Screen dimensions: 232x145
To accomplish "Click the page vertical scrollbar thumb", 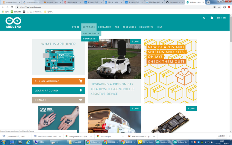I will click(231, 29).
